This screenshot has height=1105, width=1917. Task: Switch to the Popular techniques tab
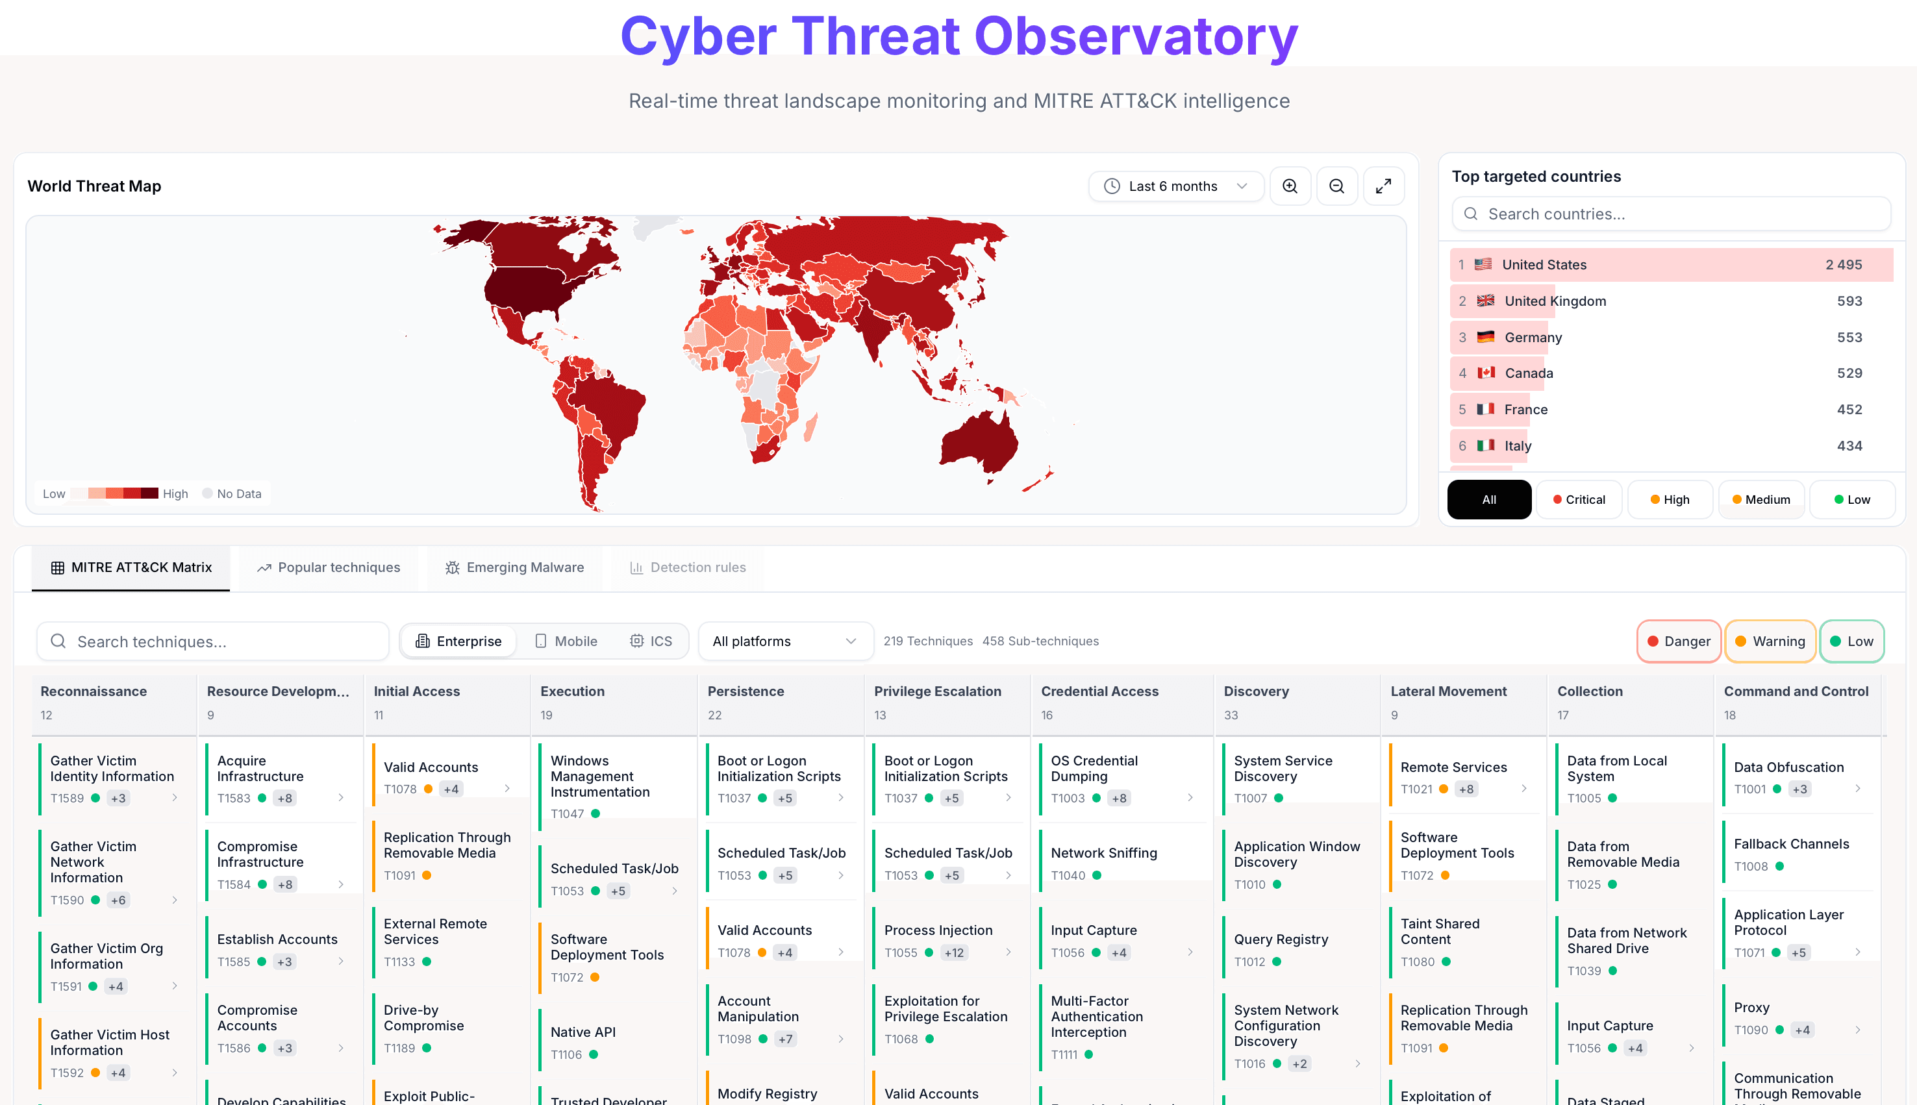(329, 567)
